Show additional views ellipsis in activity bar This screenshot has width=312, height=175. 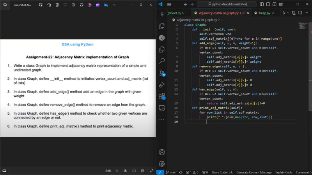162,119
